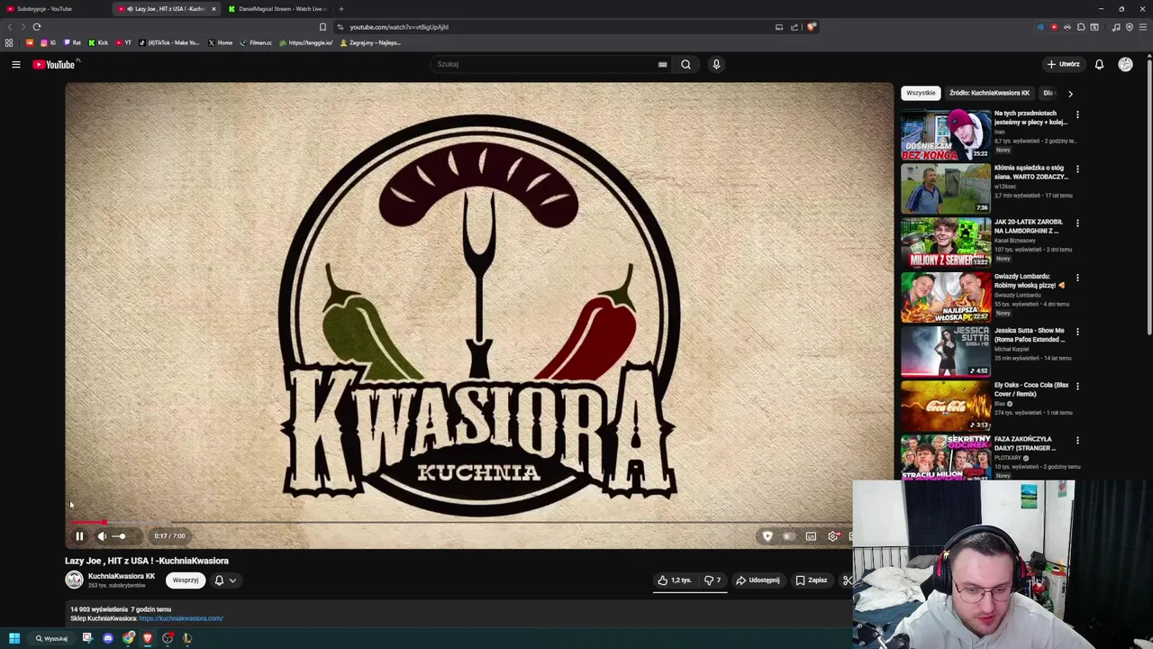Close the Lazy Joe tab
This screenshot has width=1153, height=649.
(x=213, y=9)
